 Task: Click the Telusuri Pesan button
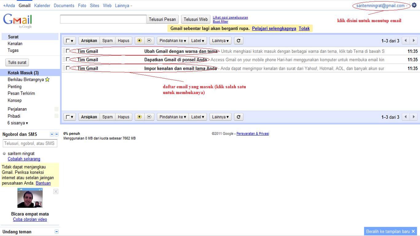pyautogui.click(x=162, y=19)
